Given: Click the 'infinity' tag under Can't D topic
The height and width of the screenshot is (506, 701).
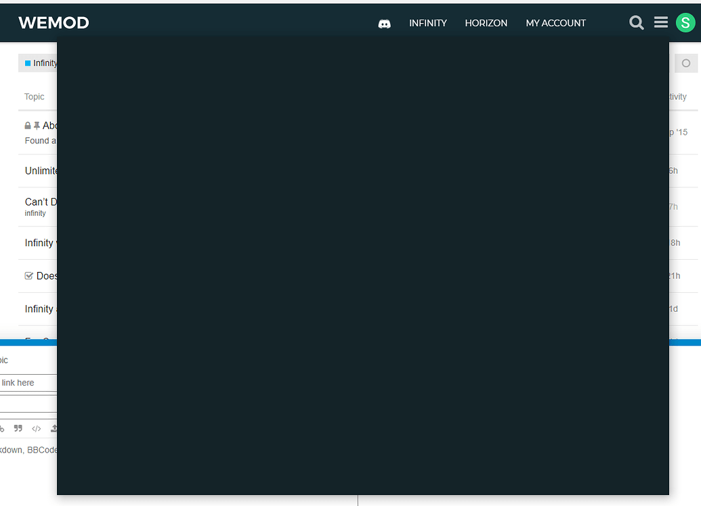Looking at the screenshot, I should pos(35,213).
